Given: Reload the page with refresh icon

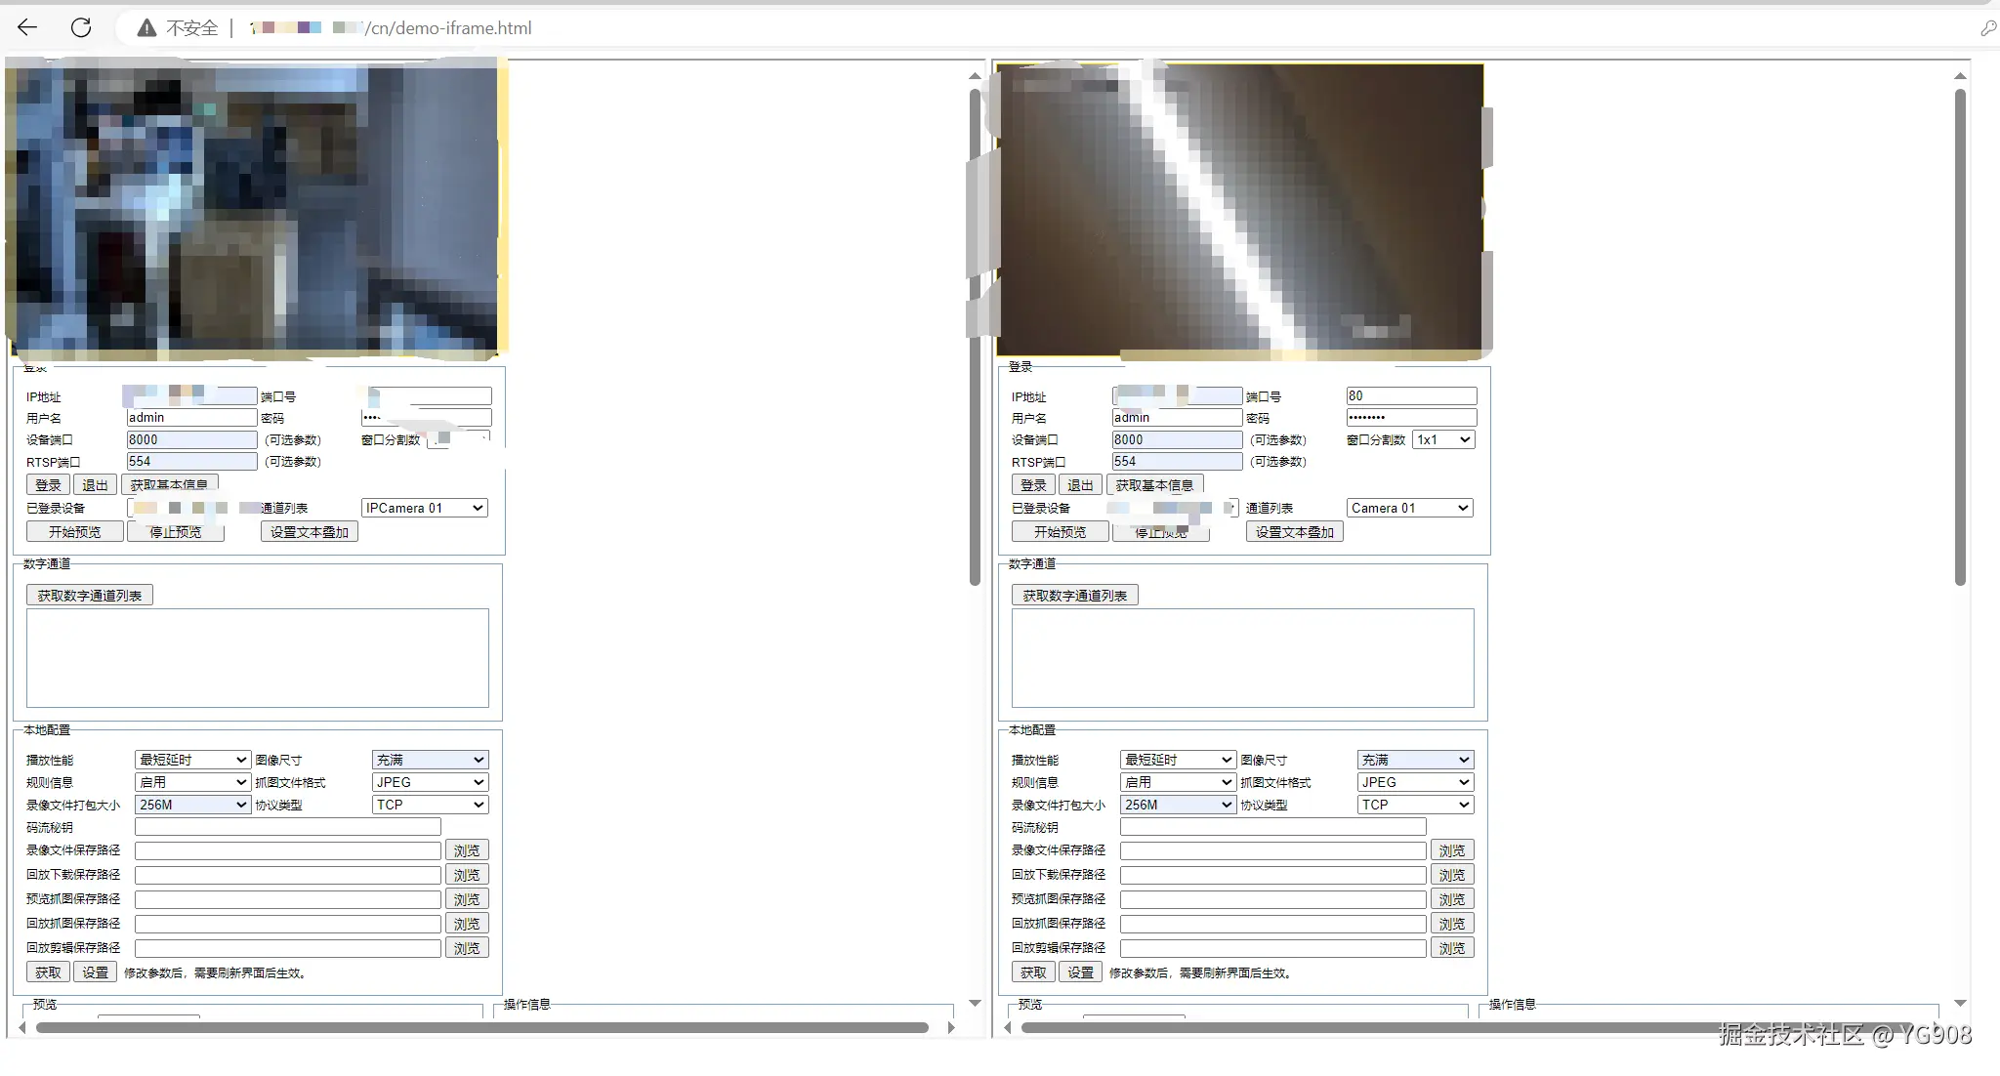Looking at the screenshot, I should [81, 27].
